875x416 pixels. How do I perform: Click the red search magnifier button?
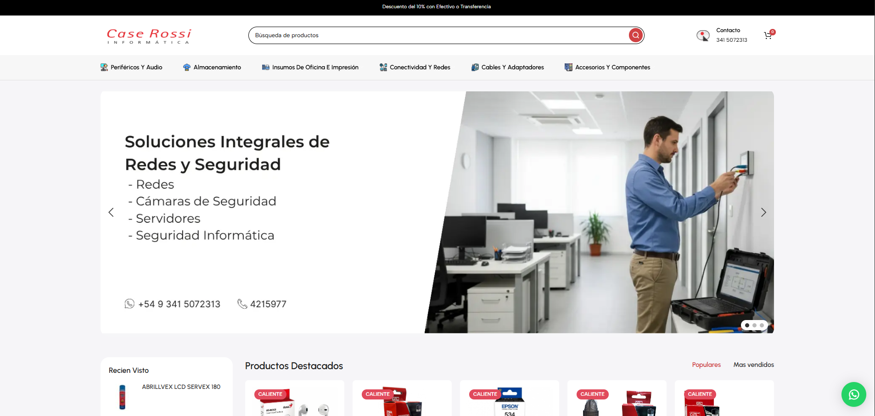635,35
